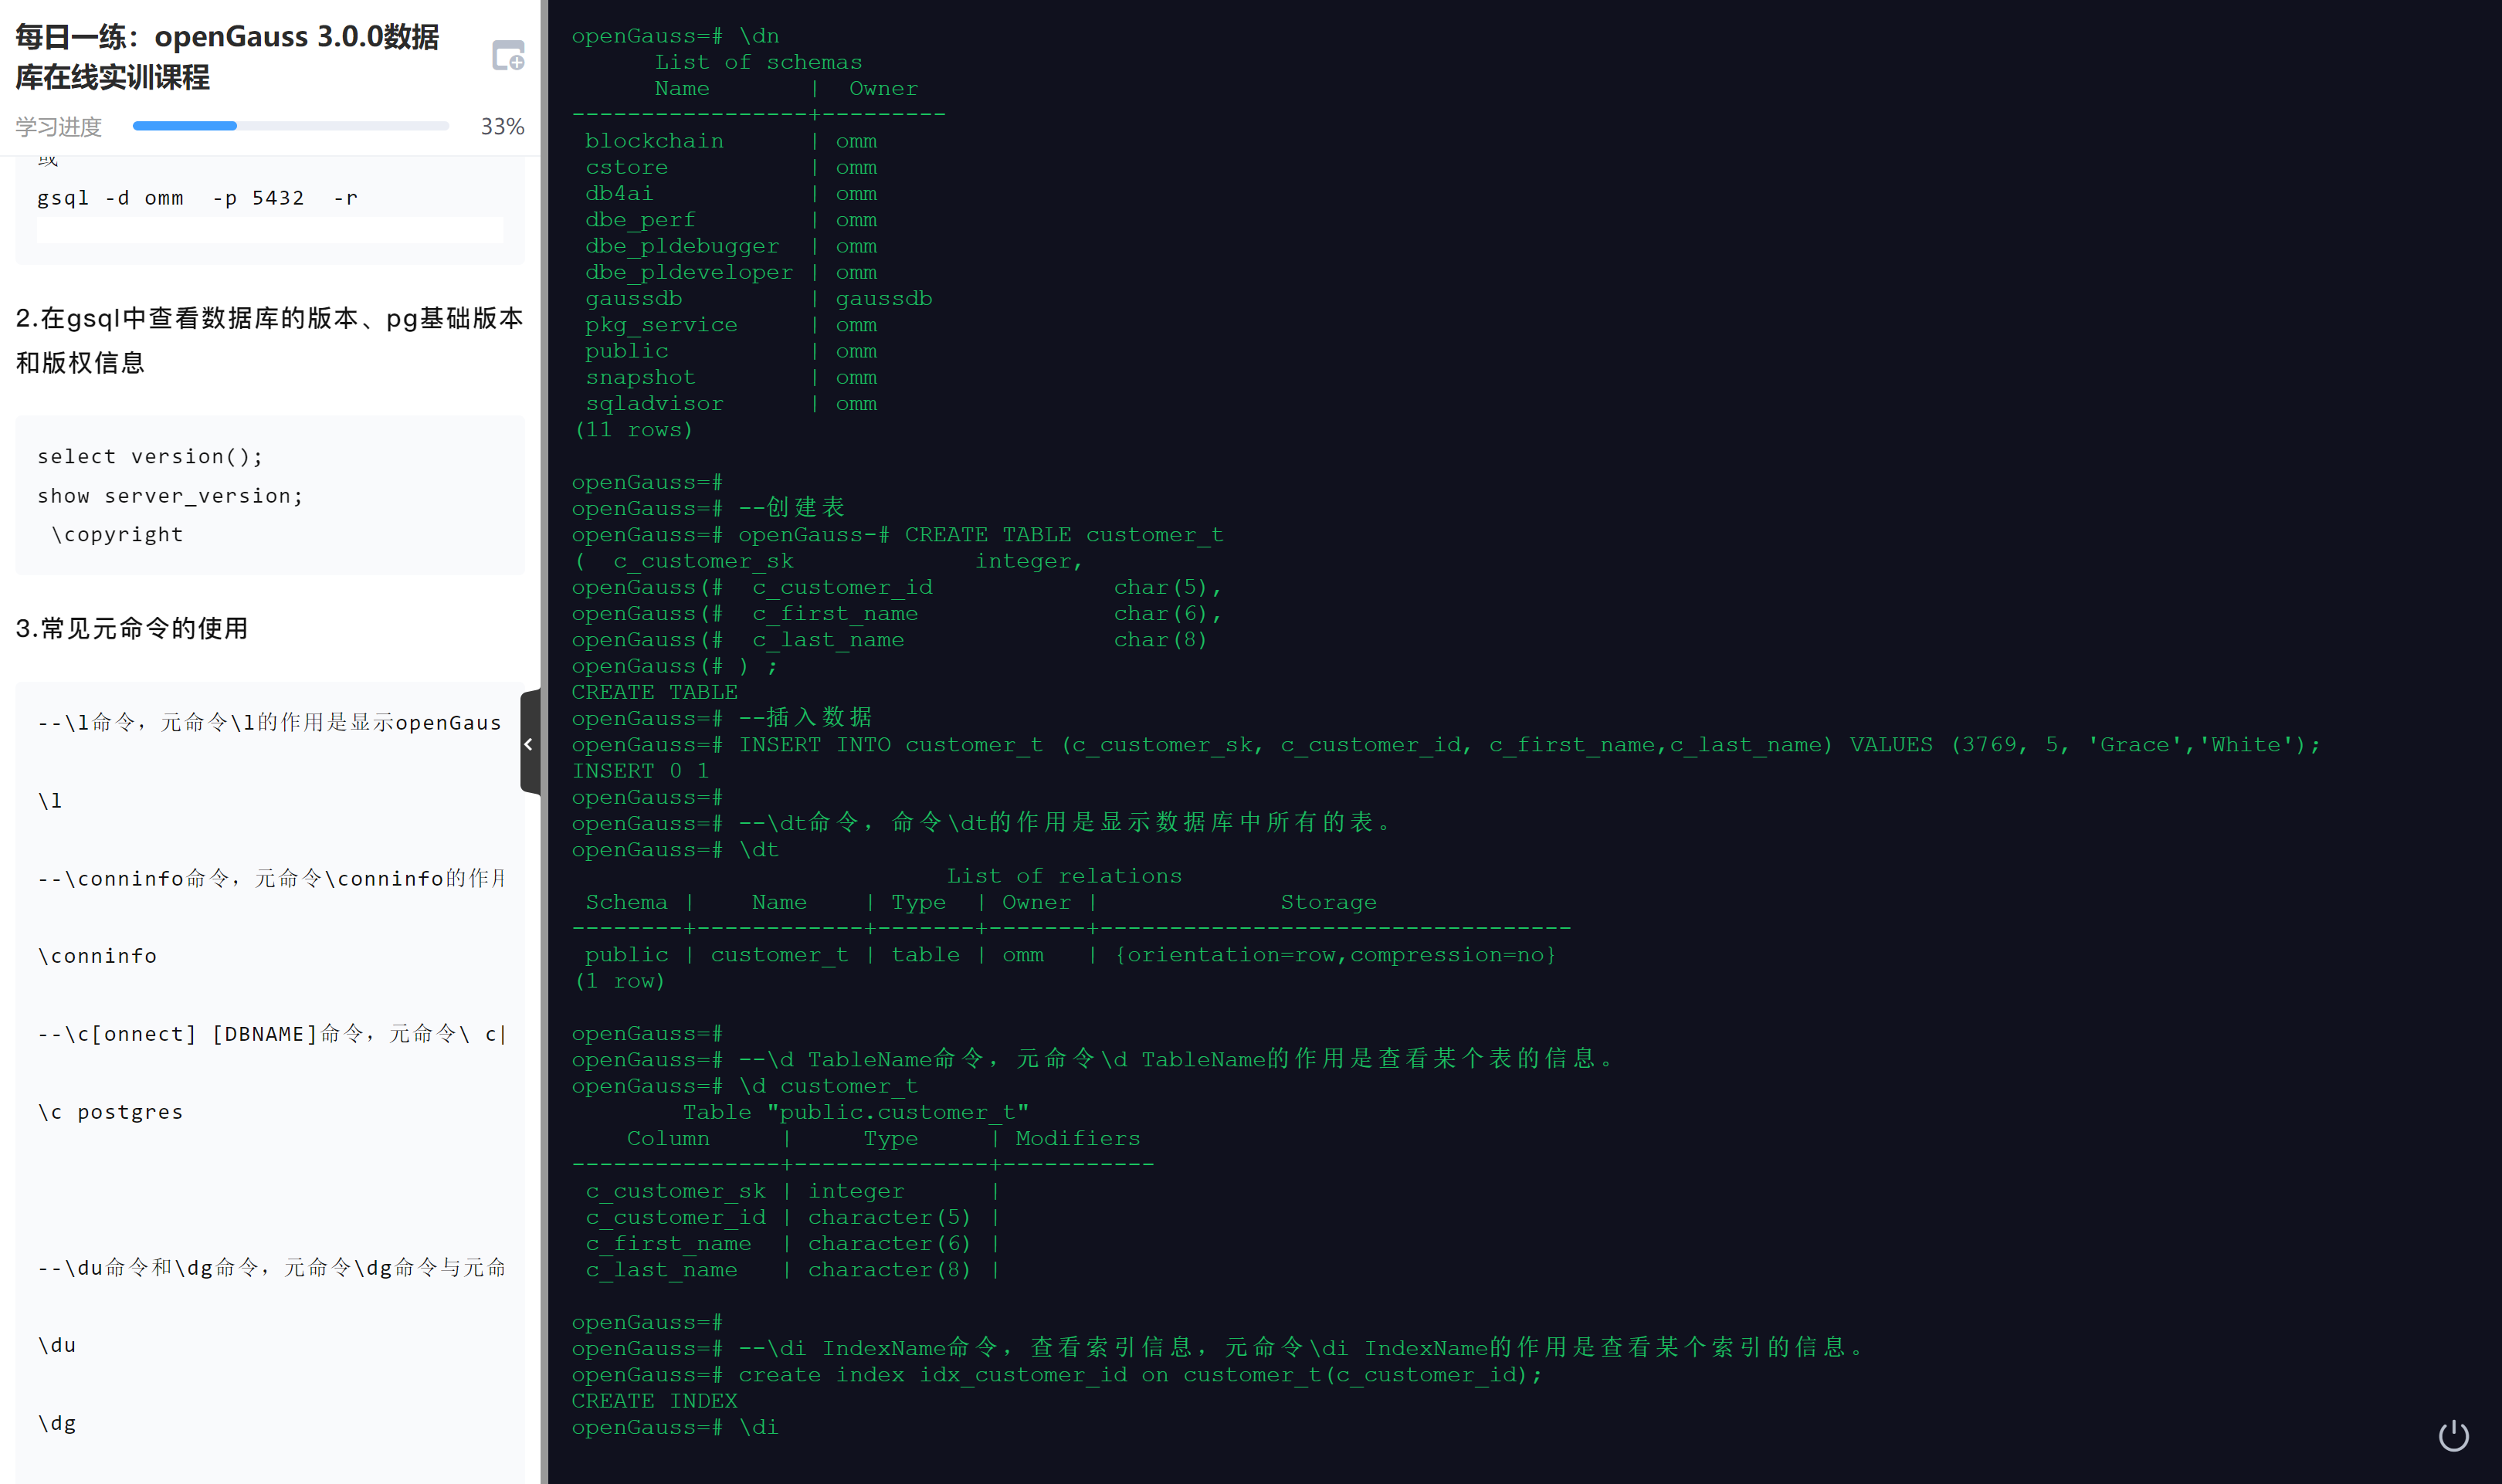Click the new window icon beside course title
The width and height of the screenshot is (2502, 1484).
pos(508,56)
